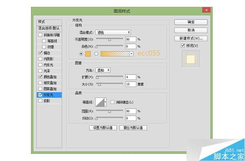The height and width of the screenshot is (161, 245).
Task: Select the gradient glow radio button
Action: (96, 54)
